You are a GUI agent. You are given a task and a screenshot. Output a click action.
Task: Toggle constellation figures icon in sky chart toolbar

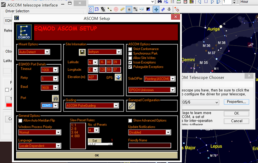(x=90, y=9)
